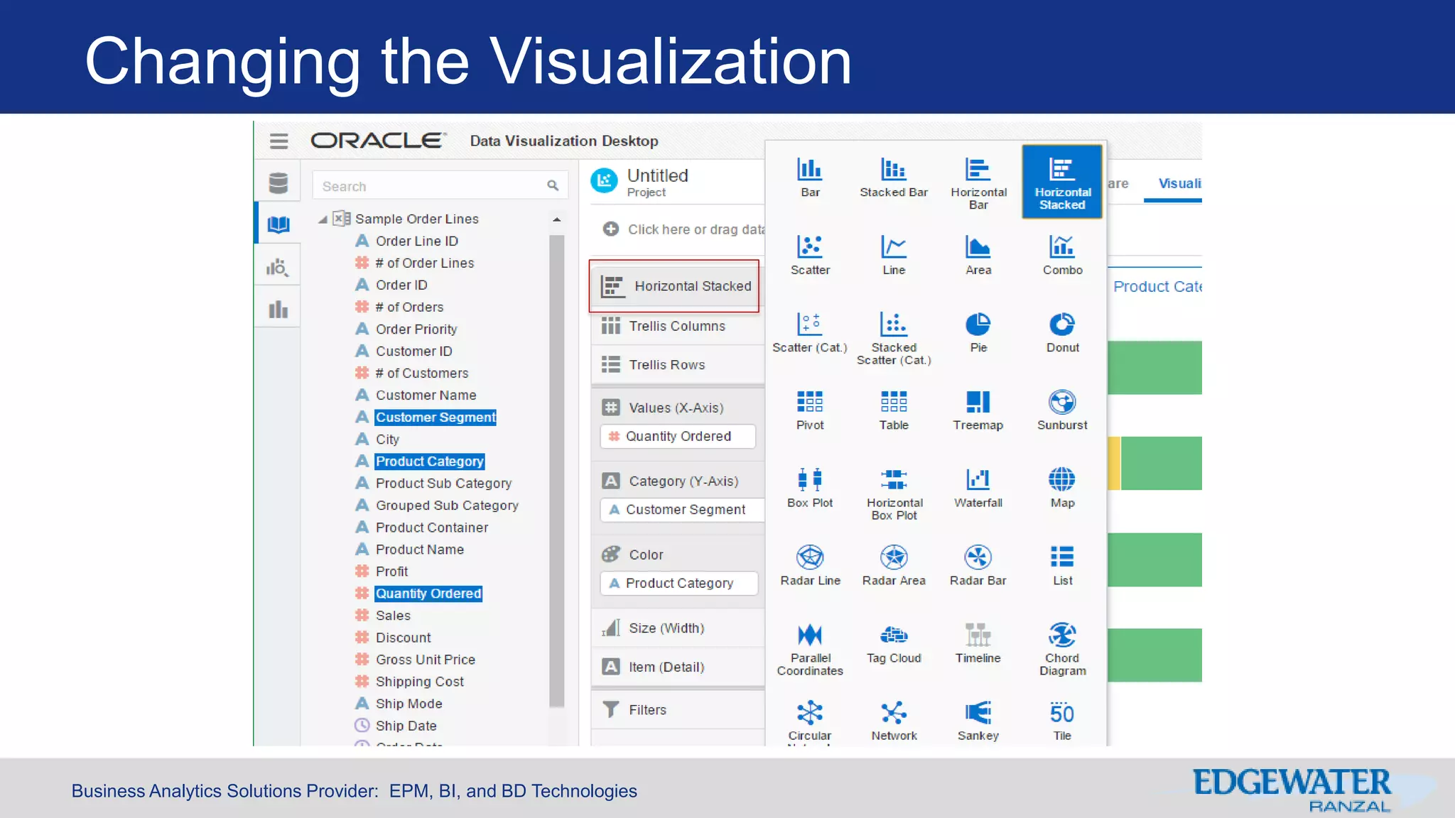
Task: Choose the Bar chart type
Action: pos(810,178)
